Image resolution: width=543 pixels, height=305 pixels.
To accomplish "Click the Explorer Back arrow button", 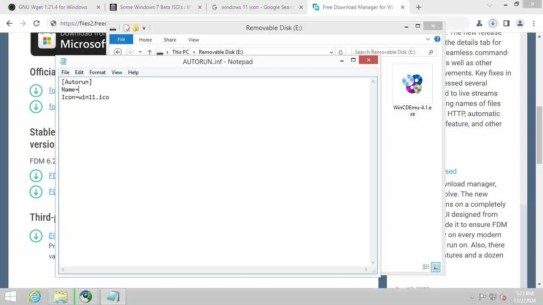I will point(118,52).
